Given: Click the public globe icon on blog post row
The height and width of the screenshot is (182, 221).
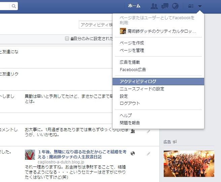Looking at the screenshot, I should [133, 153].
